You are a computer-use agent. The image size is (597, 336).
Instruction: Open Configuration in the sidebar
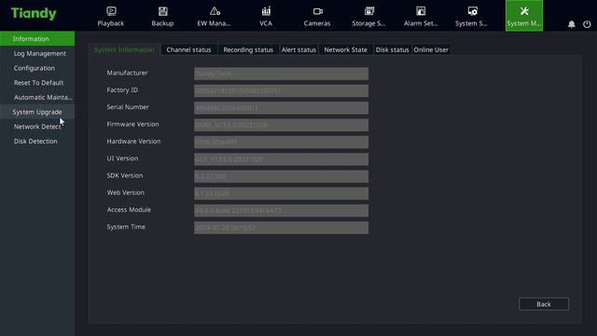37,68
